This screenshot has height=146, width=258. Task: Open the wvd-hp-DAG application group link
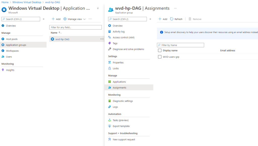pos(62,39)
